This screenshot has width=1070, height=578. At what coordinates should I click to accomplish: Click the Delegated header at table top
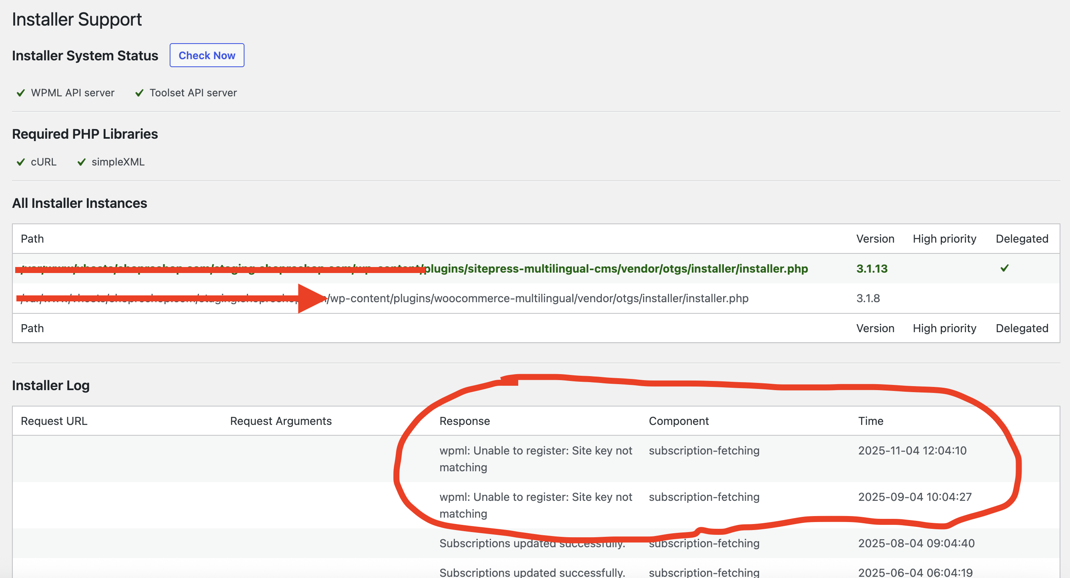point(1022,239)
